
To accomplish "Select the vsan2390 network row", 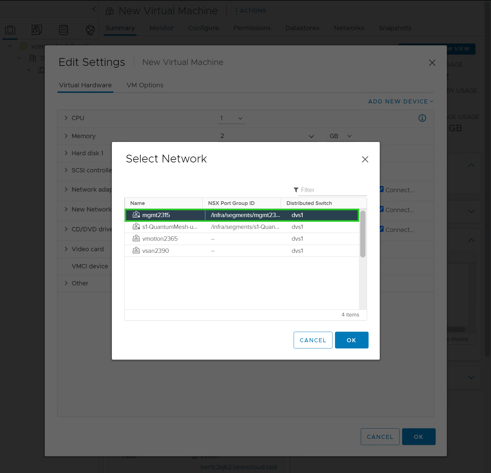I will tap(242, 251).
